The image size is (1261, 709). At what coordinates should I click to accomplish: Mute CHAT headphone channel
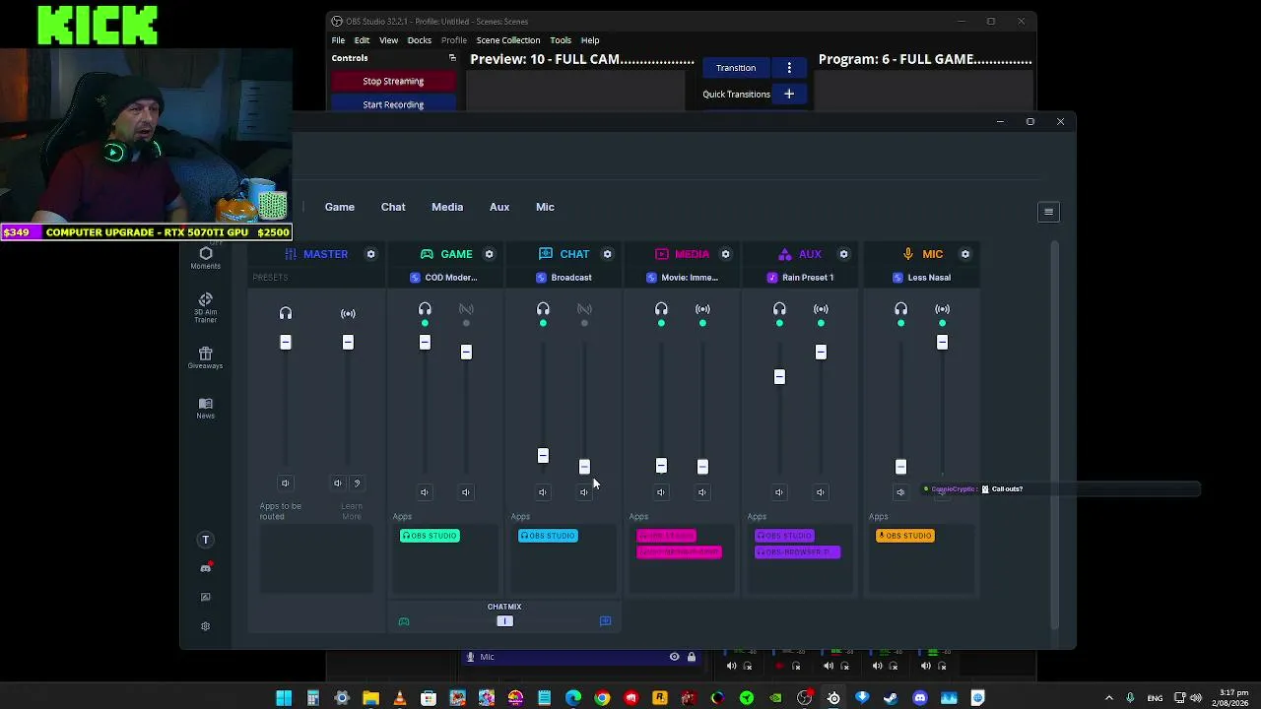[x=543, y=492]
